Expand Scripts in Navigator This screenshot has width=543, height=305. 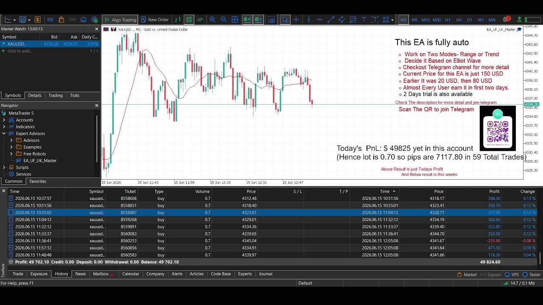coord(4,167)
